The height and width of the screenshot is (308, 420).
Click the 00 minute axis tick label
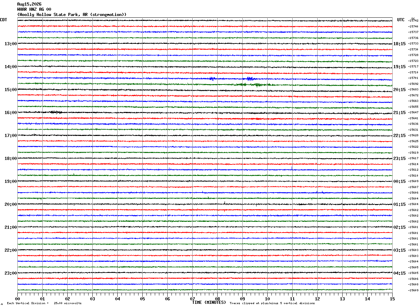click(x=17, y=299)
